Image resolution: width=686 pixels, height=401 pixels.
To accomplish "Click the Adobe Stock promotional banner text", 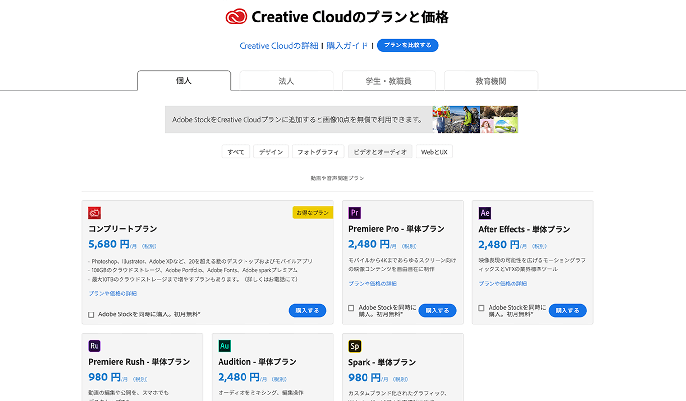I will (x=297, y=119).
